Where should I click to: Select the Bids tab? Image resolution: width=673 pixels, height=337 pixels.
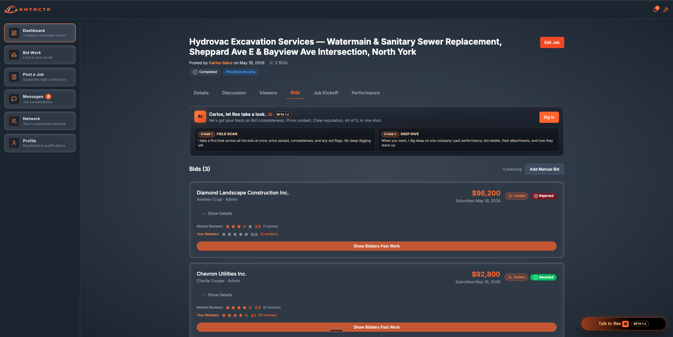click(x=295, y=93)
